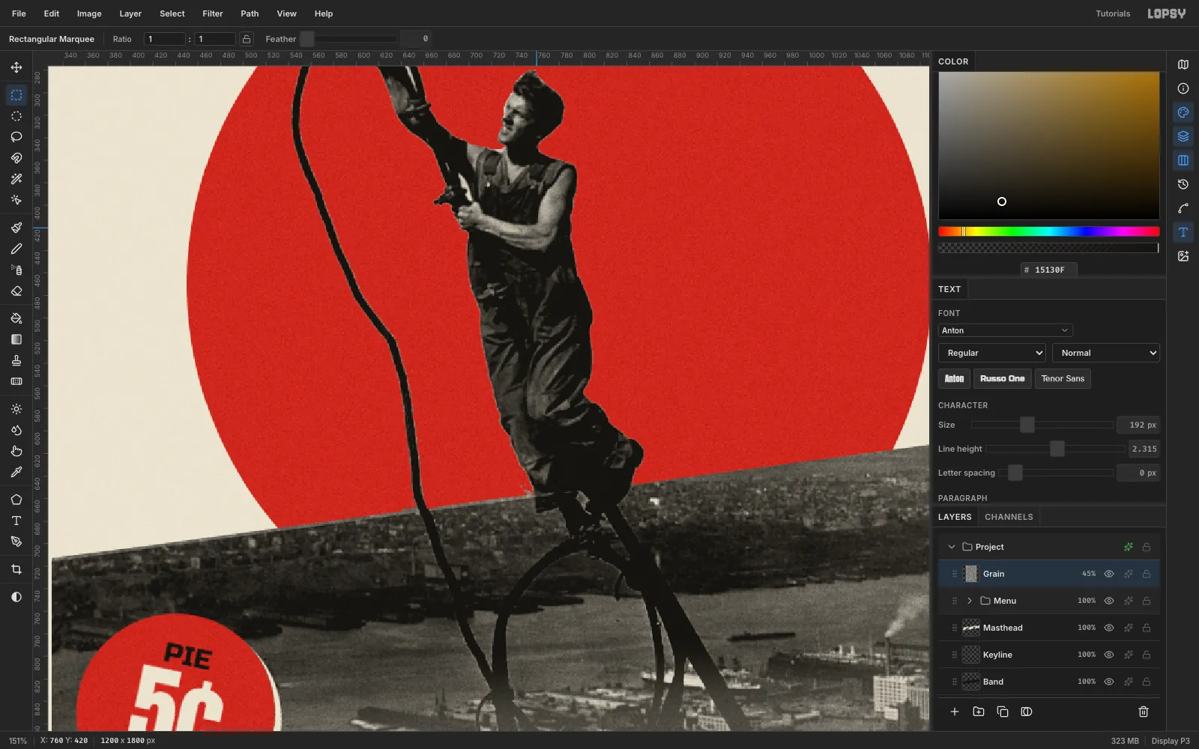Viewport: 1199px width, 749px height.
Task: Open the Normal dropdown in Text panel
Action: coord(1106,353)
